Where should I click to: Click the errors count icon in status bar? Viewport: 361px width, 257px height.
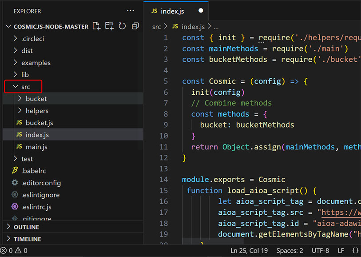[x=4, y=250]
